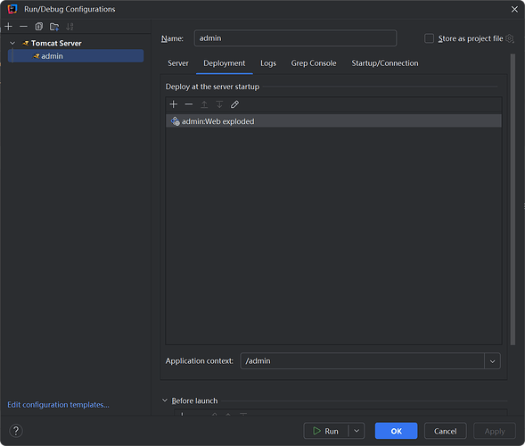525x446 pixels.
Task: Switch to the Server tab
Action: coord(178,63)
